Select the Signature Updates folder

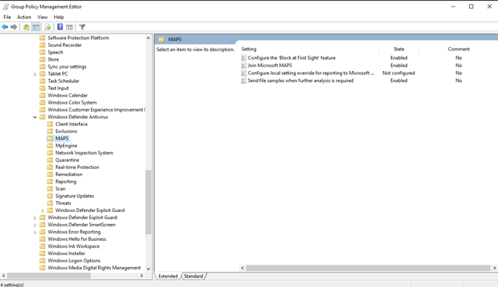pyautogui.click(x=75, y=196)
